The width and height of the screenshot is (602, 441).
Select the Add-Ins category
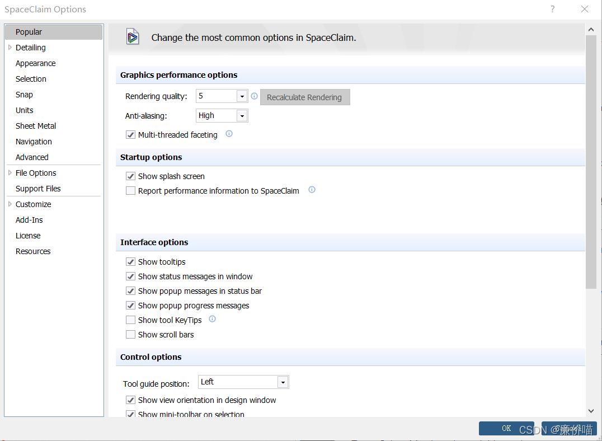point(29,220)
